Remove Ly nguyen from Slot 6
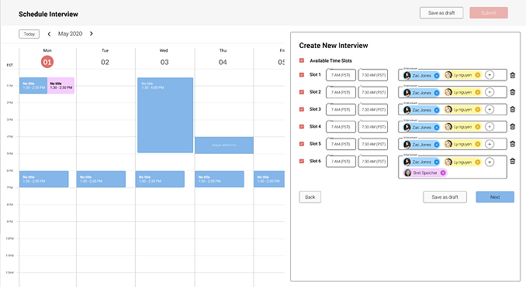 pos(478,162)
